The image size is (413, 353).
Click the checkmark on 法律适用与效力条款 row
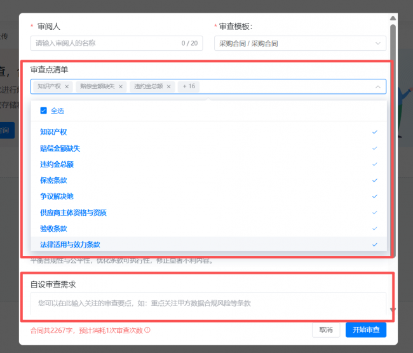[375, 244]
